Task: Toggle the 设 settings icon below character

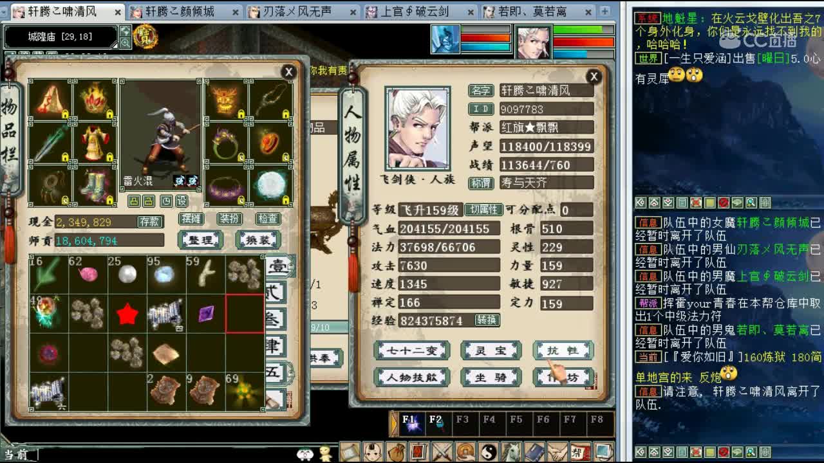Action: pos(182,201)
